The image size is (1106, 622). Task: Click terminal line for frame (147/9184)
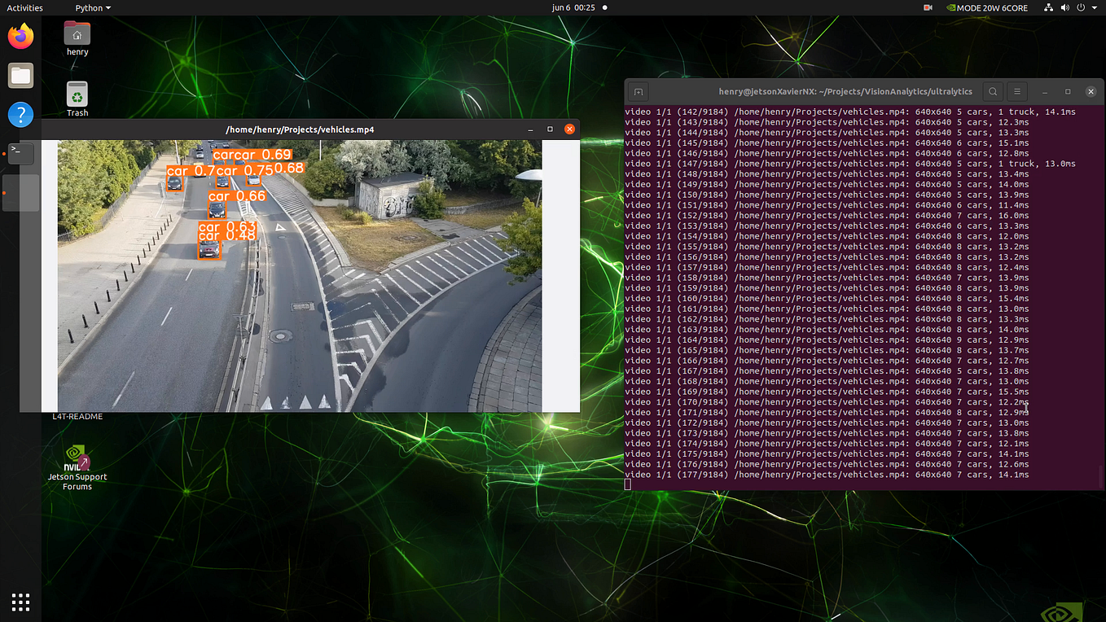point(850,164)
